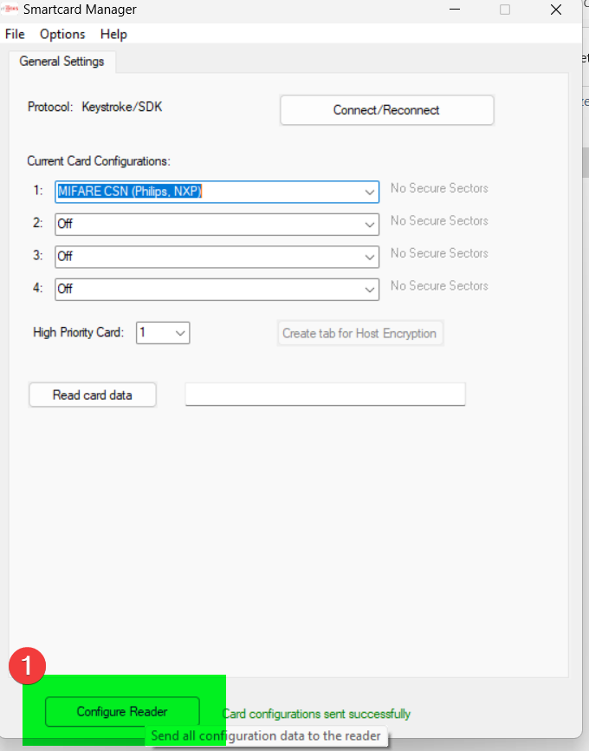This screenshot has height=751, width=589.
Task: Switch to the General Settings tab
Action: 61,62
